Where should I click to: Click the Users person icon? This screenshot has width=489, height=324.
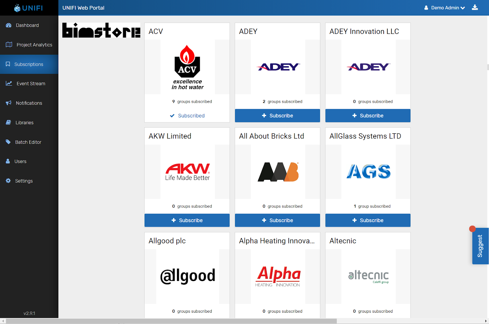coord(8,161)
